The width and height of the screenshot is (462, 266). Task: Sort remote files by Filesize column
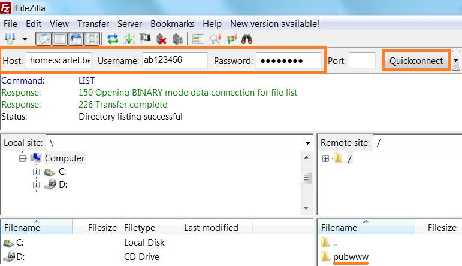pyautogui.click(x=439, y=227)
